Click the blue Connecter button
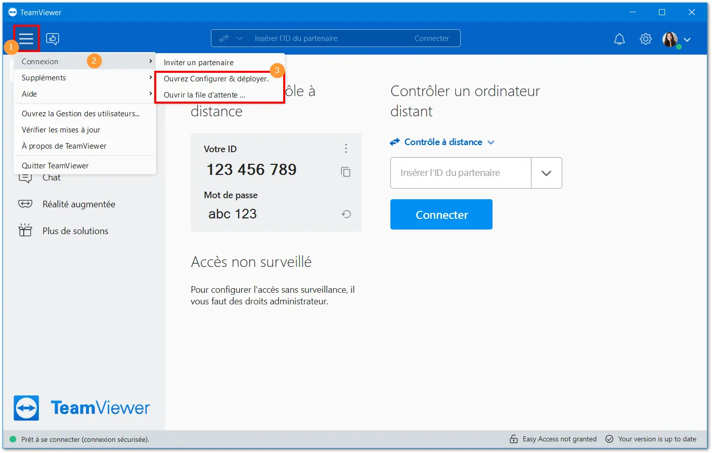Screen dimensions: 712x453 (x=441, y=214)
